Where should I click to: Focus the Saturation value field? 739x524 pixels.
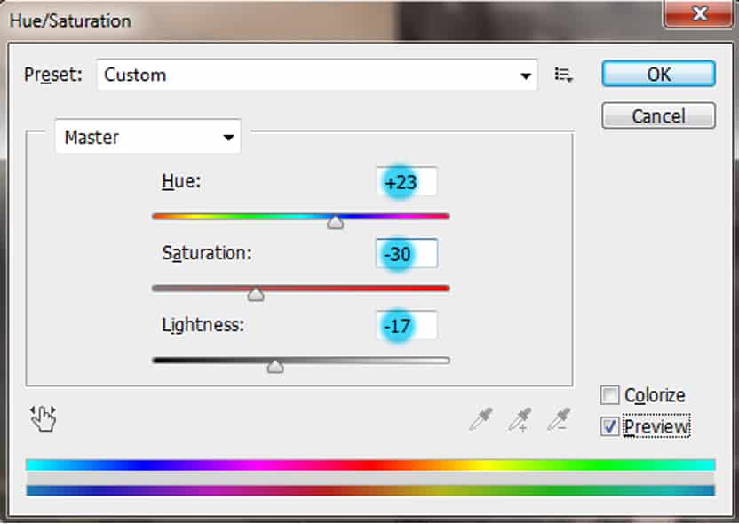click(407, 254)
